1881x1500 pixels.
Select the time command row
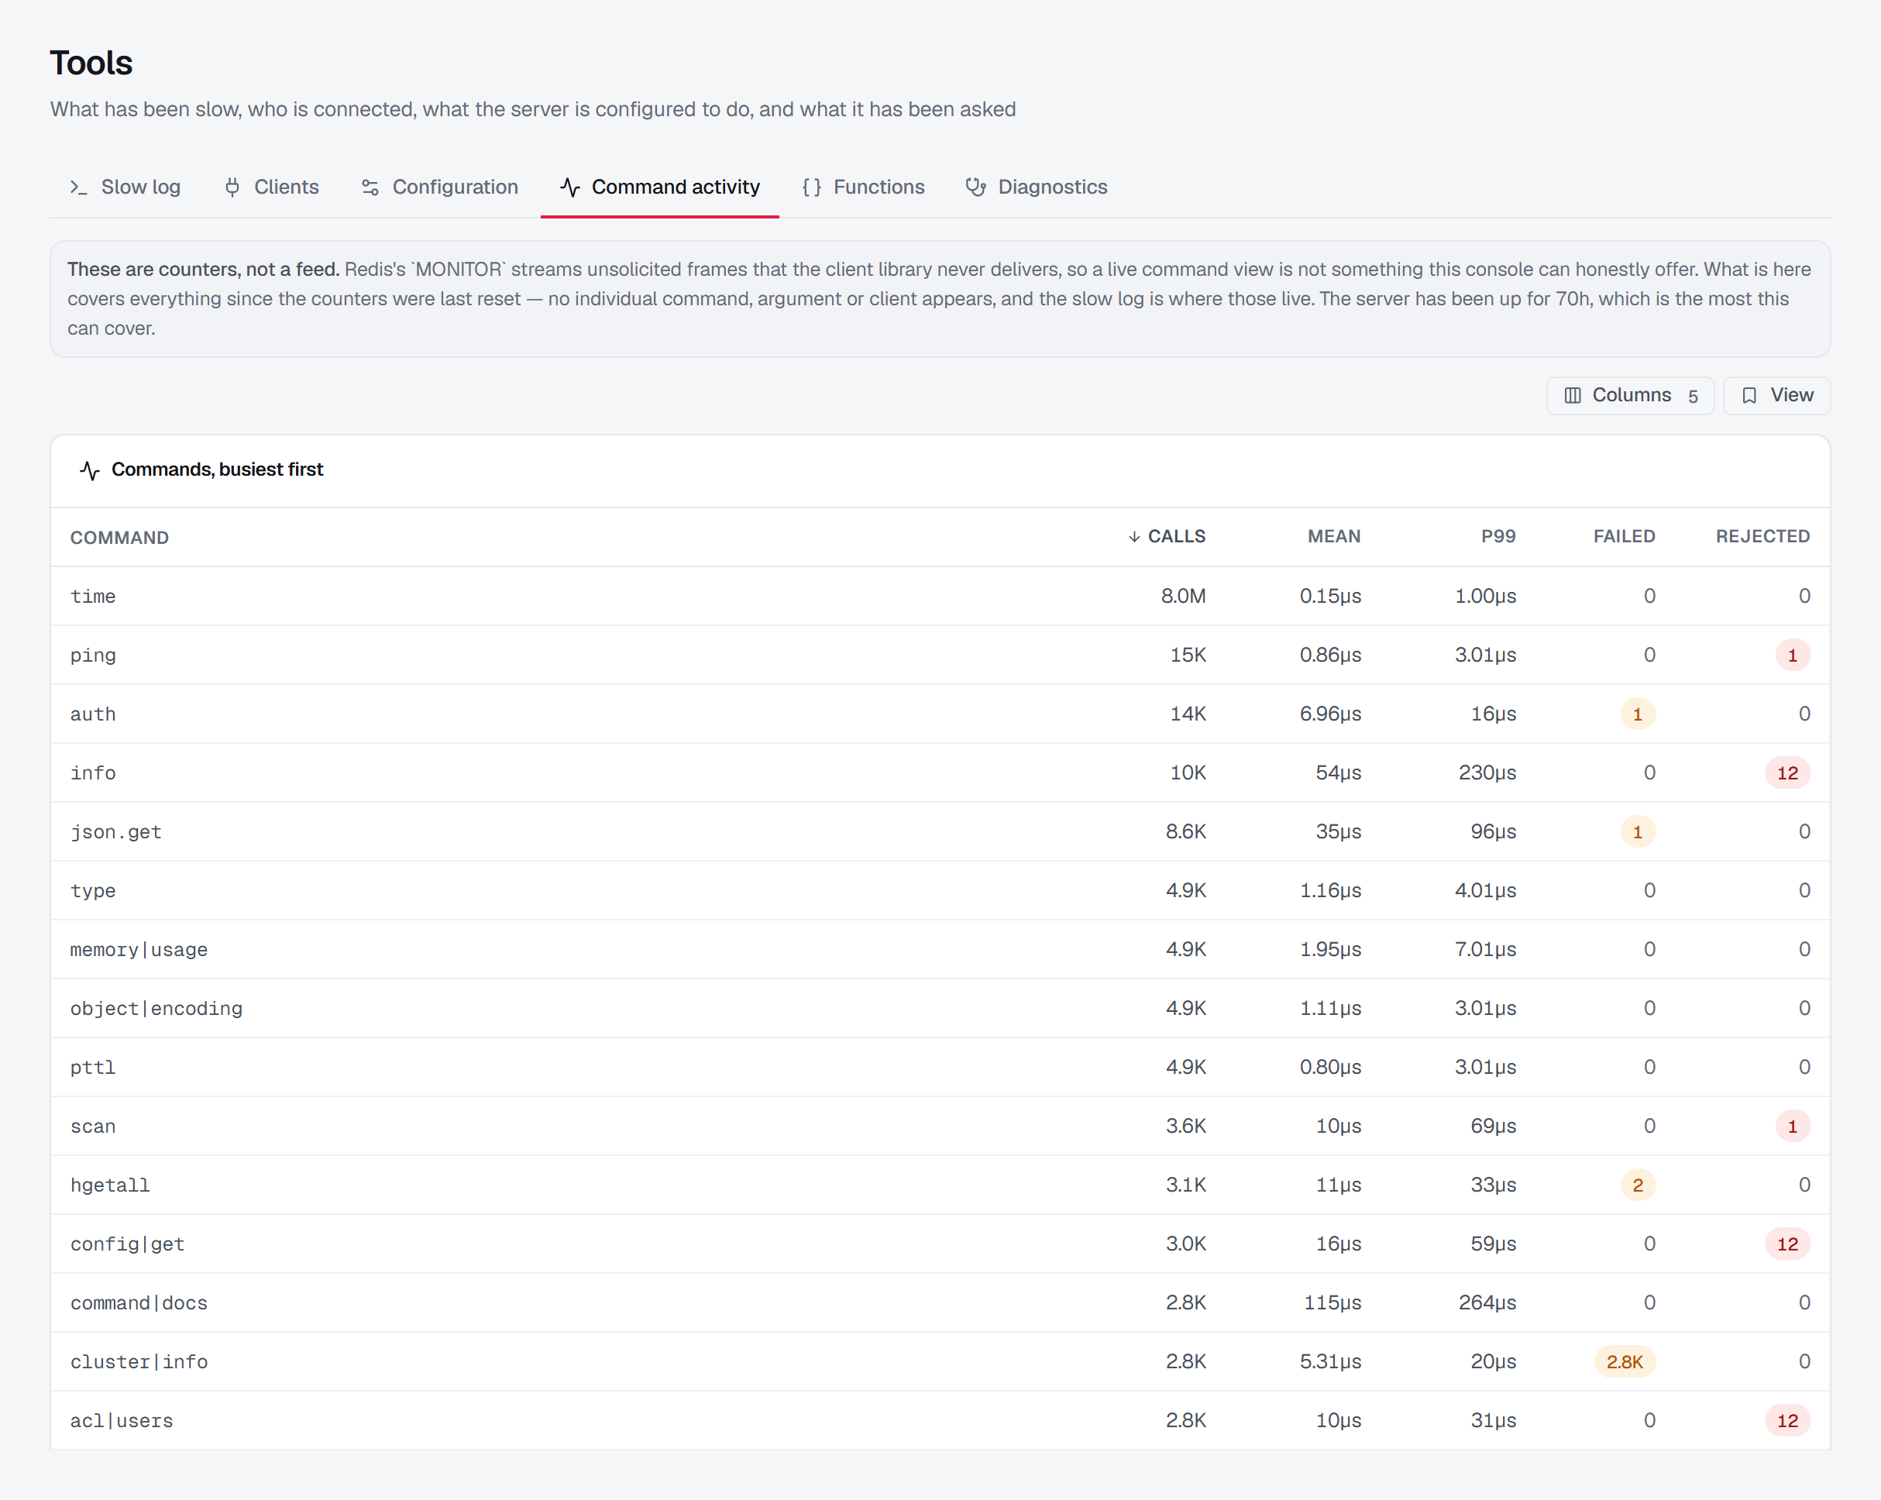940,596
